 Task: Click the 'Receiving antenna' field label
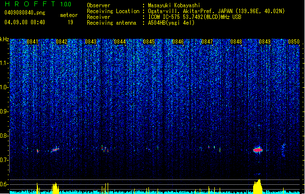112,23
